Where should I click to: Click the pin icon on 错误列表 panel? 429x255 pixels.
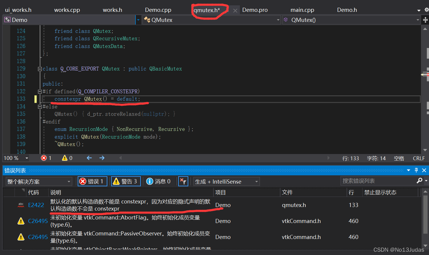416,170
